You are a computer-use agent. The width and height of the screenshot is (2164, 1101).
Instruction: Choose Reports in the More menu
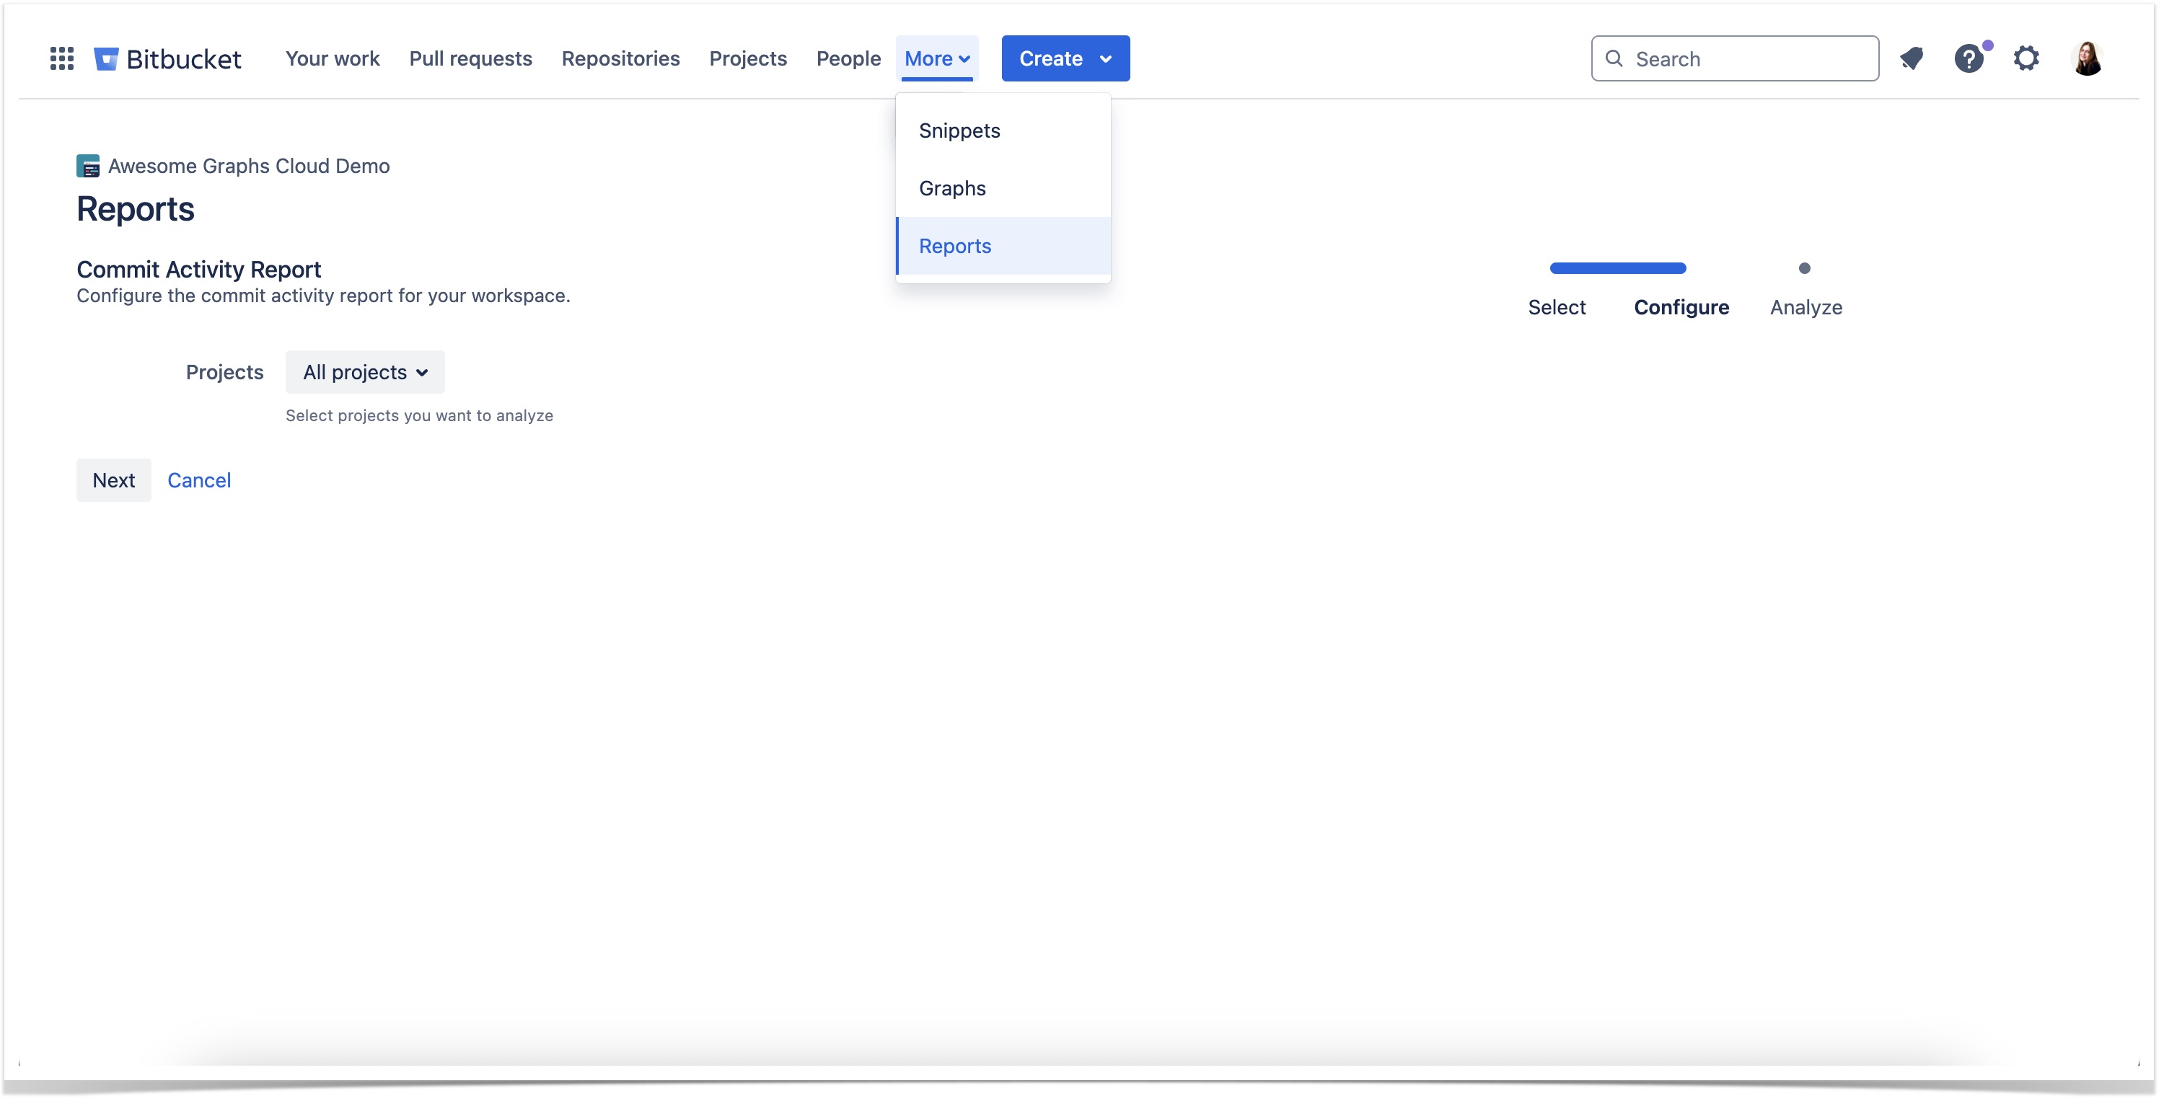coord(954,246)
